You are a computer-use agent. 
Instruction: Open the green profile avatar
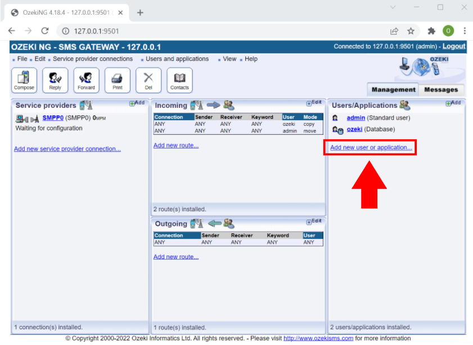click(448, 31)
